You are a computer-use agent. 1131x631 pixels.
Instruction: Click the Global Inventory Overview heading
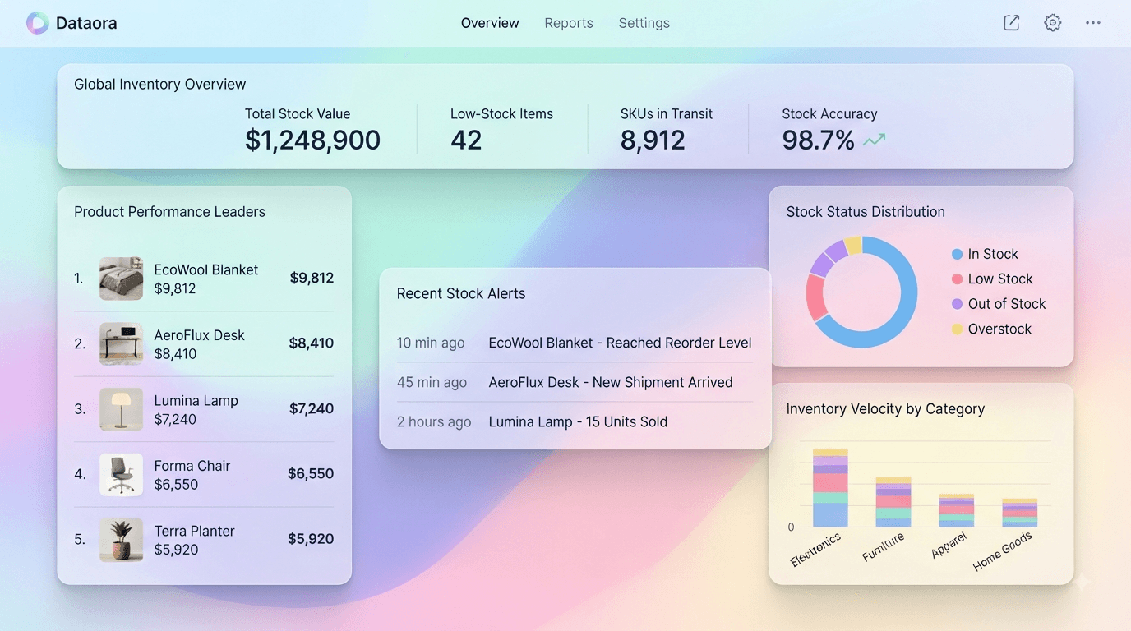(x=160, y=84)
